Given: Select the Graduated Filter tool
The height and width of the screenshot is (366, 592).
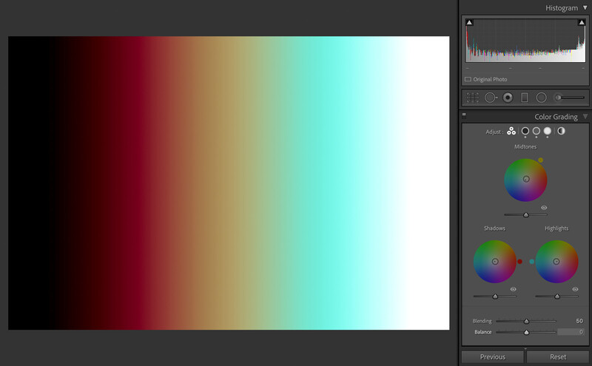Looking at the screenshot, I should pos(525,98).
